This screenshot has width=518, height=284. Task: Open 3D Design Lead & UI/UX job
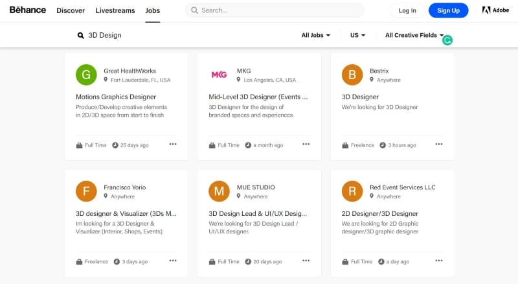[258, 214]
